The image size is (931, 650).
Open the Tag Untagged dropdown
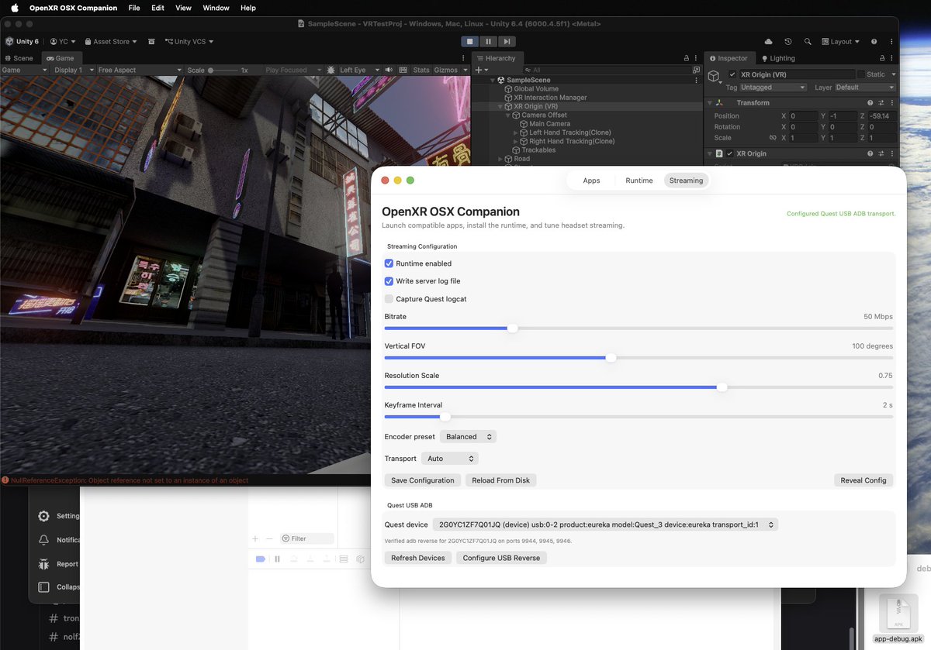click(x=774, y=88)
